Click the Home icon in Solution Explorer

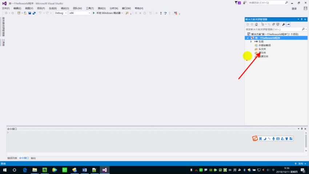(x=256, y=24)
